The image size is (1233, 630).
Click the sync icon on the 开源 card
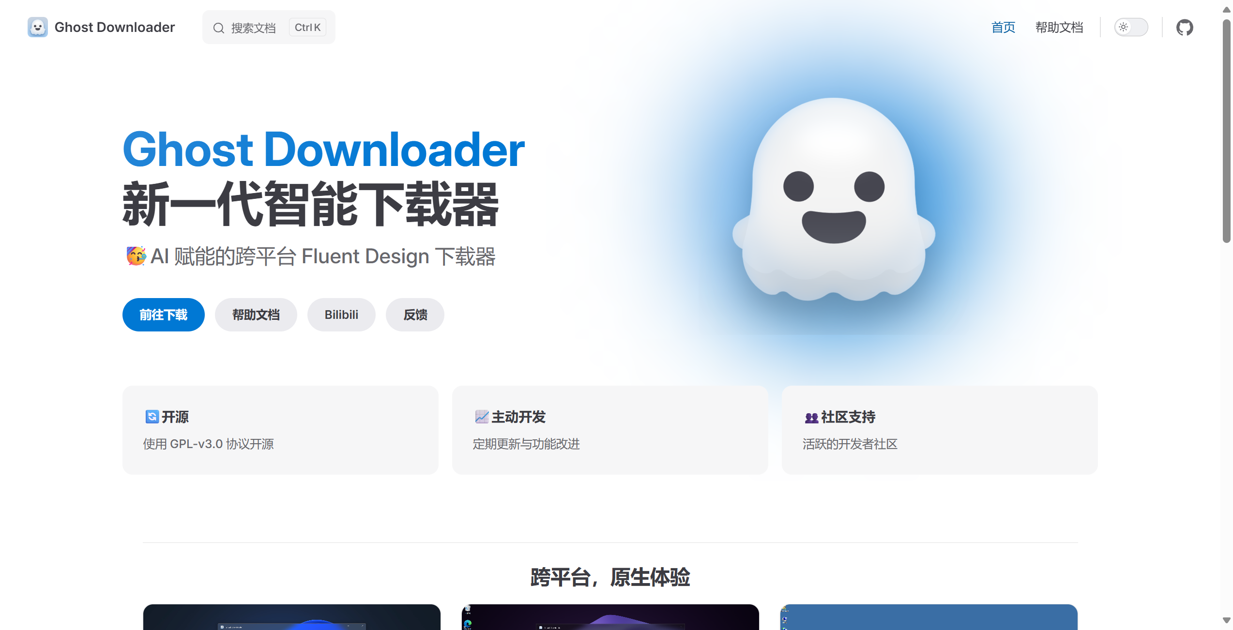(x=152, y=417)
